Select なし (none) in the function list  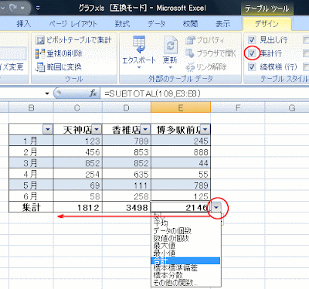pyautogui.click(x=185, y=216)
